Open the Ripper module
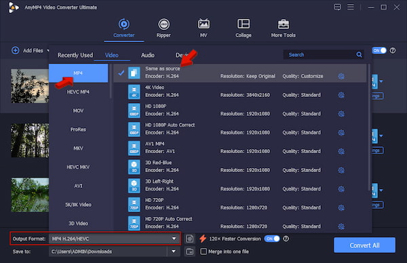This screenshot has height=263, width=407. pyautogui.click(x=163, y=28)
